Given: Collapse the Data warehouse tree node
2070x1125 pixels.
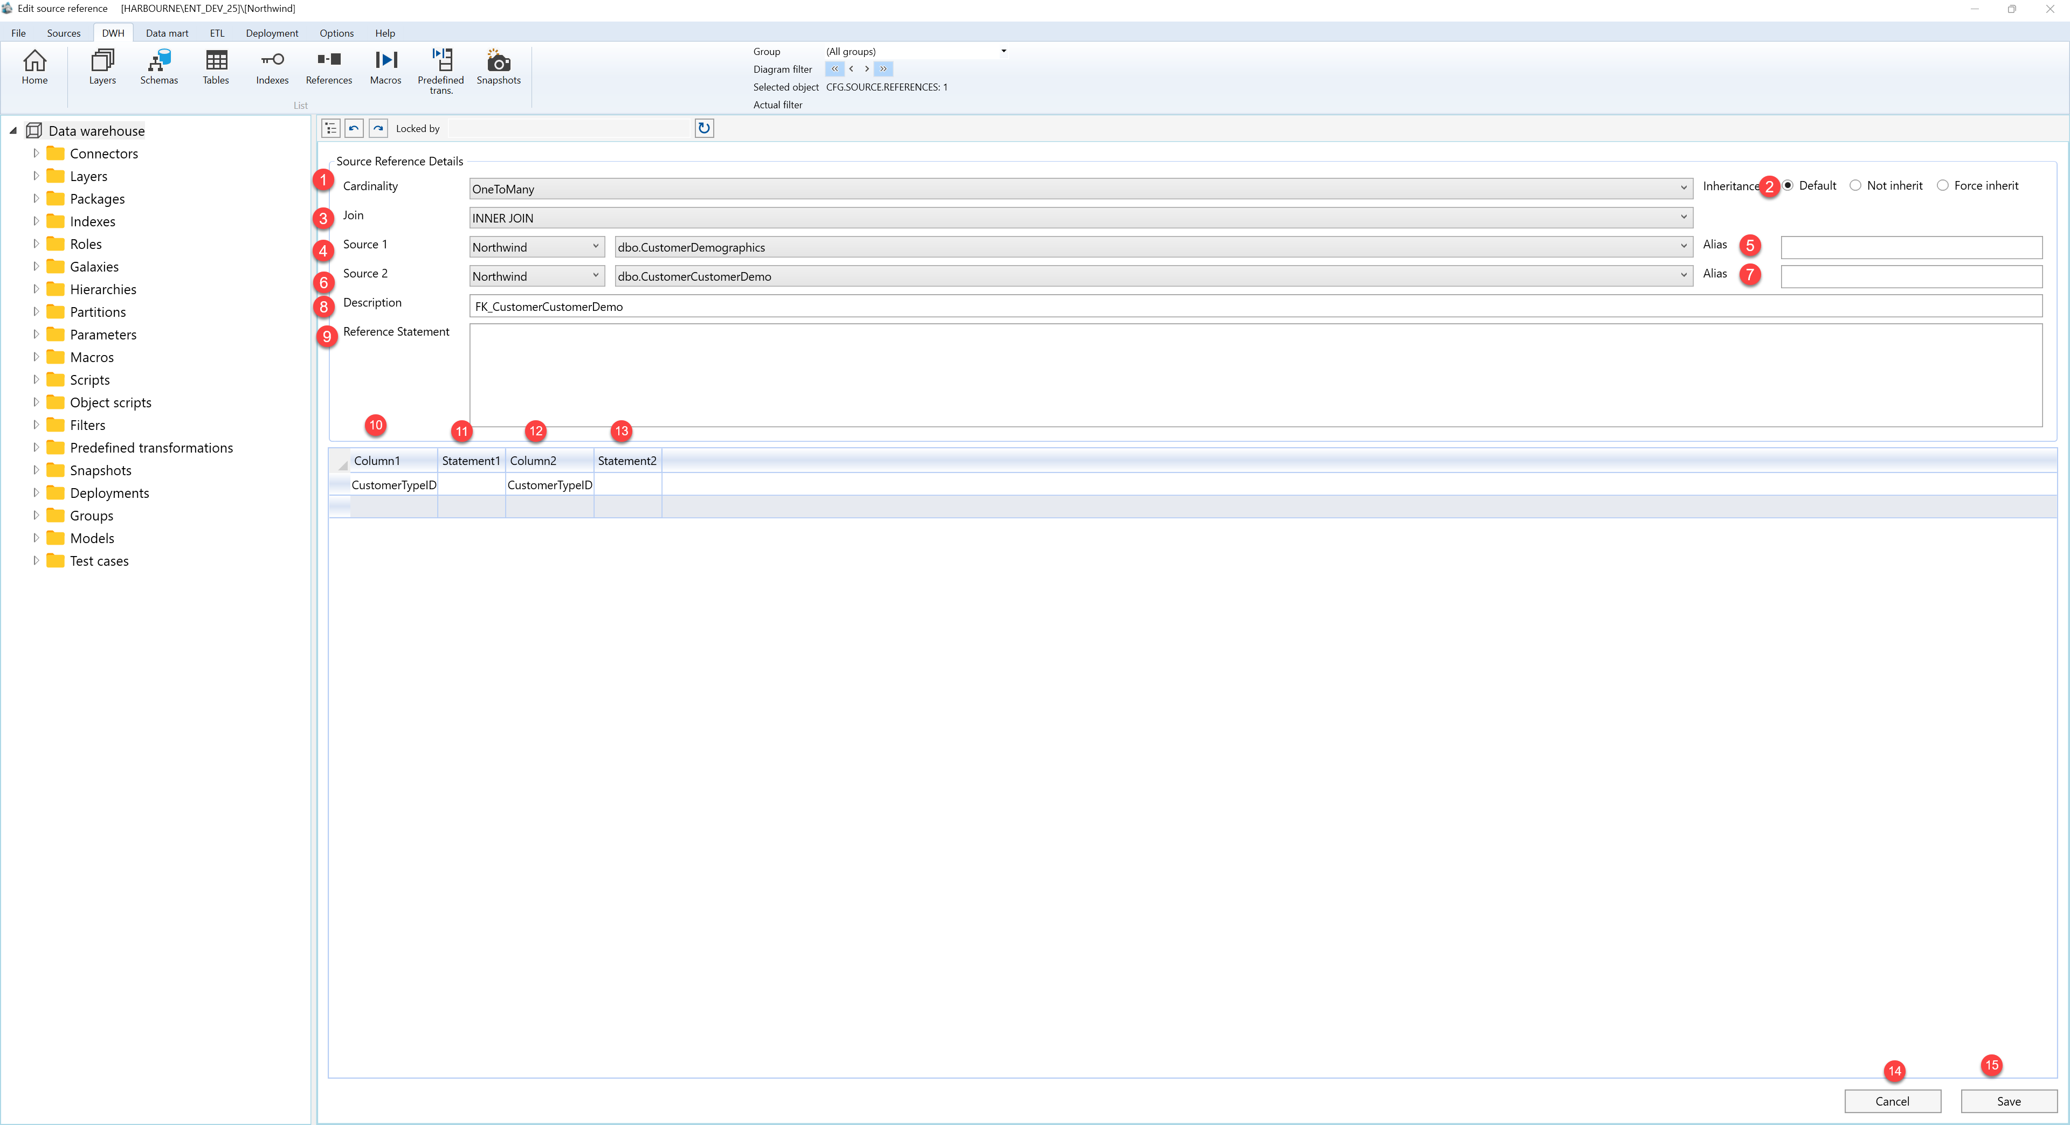Looking at the screenshot, I should (13, 130).
